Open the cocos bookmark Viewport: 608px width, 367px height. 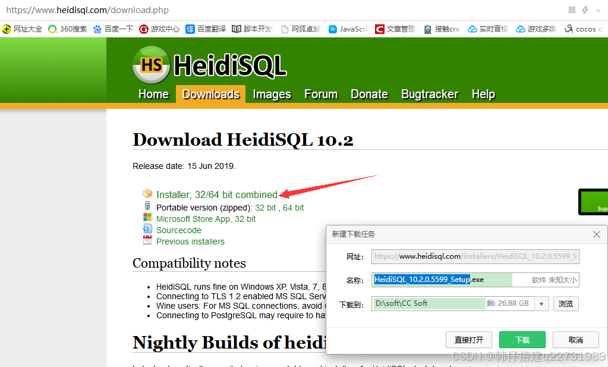[x=584, y=29]
